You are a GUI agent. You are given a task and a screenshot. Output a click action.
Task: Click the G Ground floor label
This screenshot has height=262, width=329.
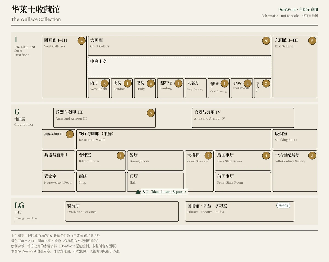(x=24, y=117)
